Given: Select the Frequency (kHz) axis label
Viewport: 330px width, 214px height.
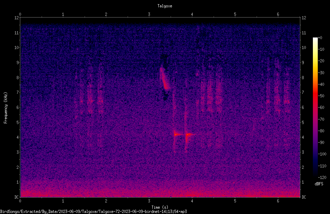Looking at the screenshot, I should [x=6, y=108].
